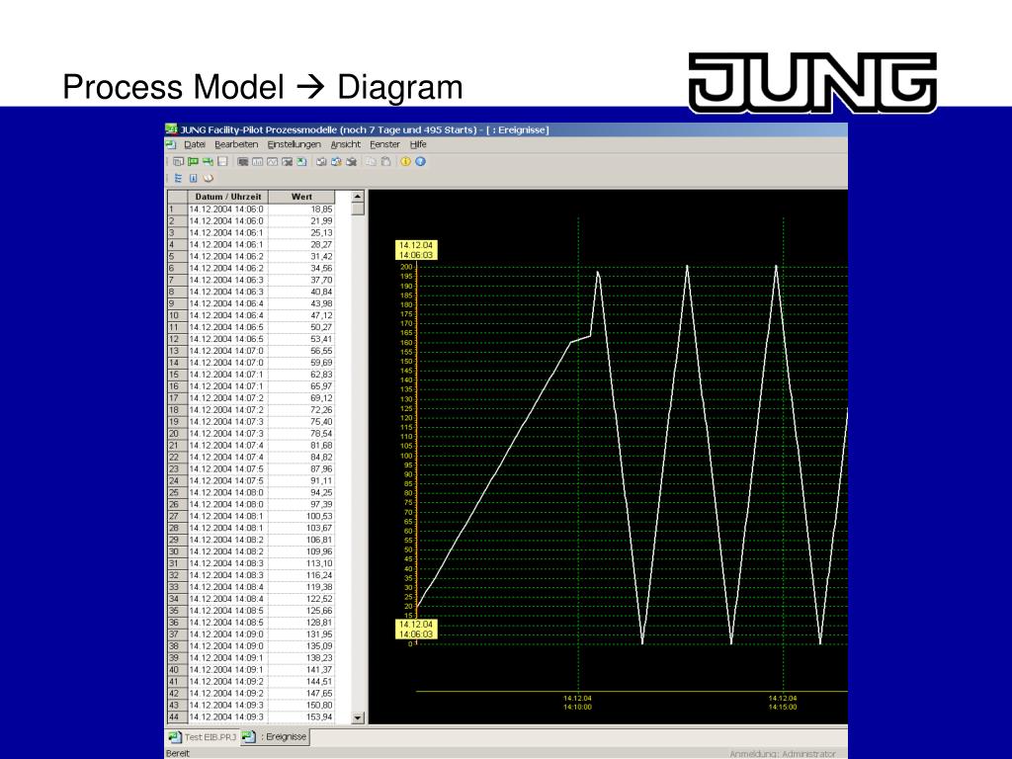
Task: Click the value cell 75,40
Action: pos(301,421)
